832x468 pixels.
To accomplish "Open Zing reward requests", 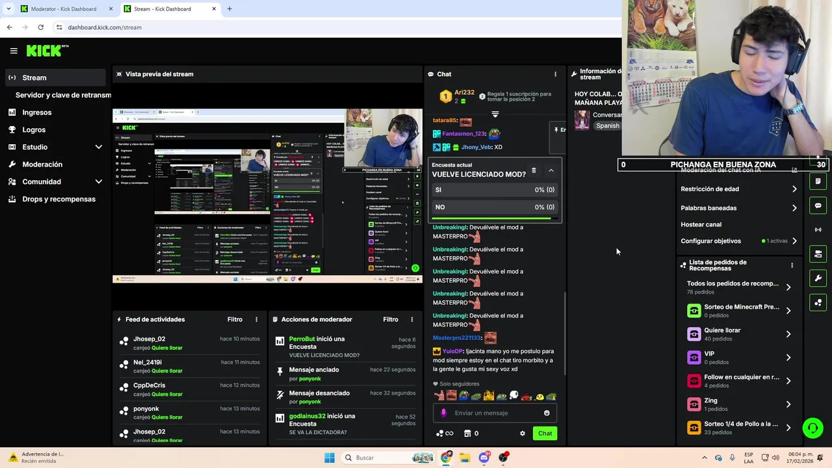I will click(x=739, y=404).
